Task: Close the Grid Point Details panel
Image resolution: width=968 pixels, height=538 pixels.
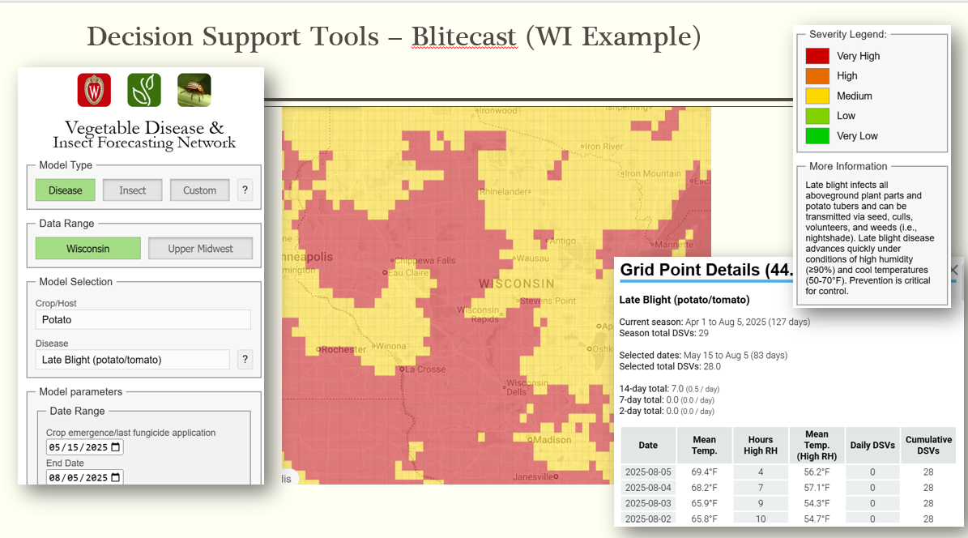Action: [x=954, y=270]
